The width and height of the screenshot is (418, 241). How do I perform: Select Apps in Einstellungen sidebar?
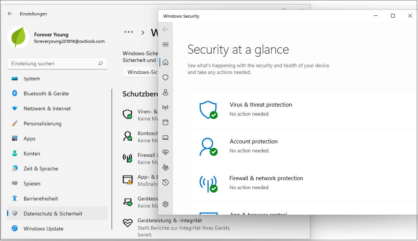[57, 139]
